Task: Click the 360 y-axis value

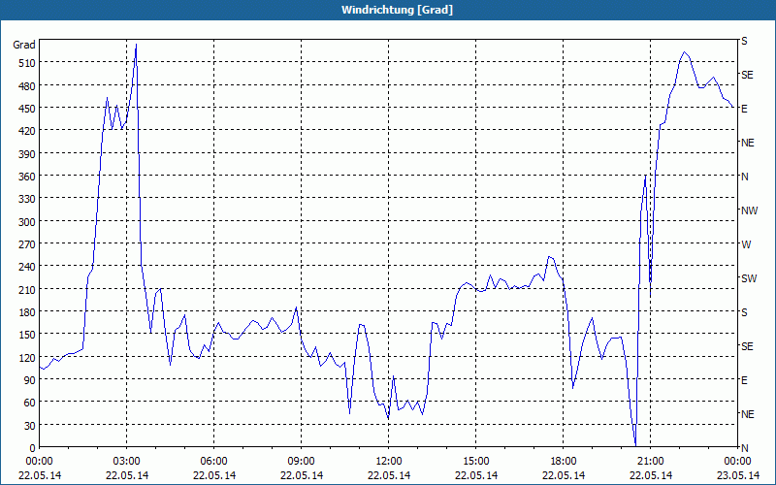Action: point(27,177)
